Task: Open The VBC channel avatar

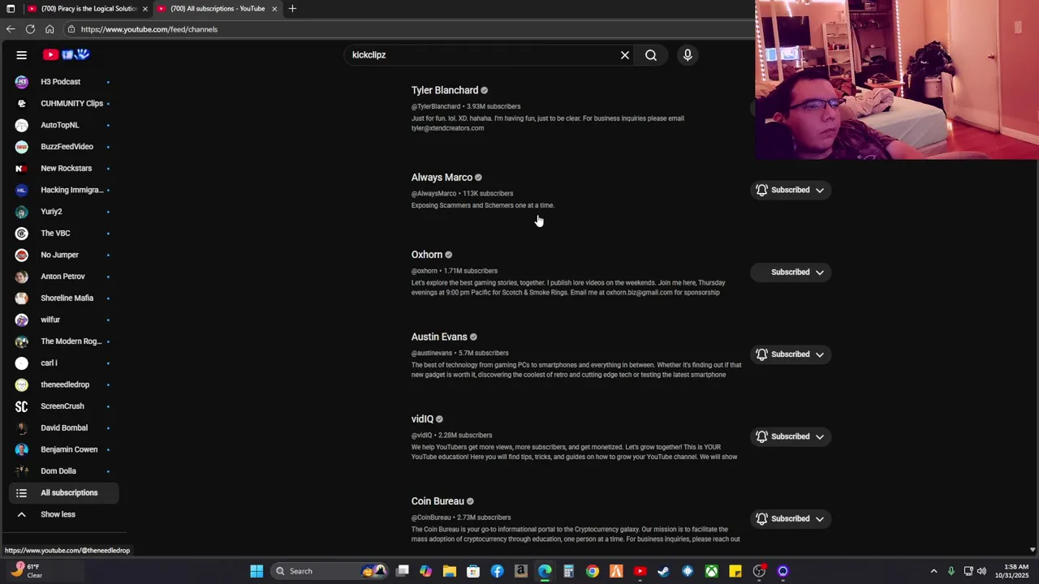Action: click(22, 234)
